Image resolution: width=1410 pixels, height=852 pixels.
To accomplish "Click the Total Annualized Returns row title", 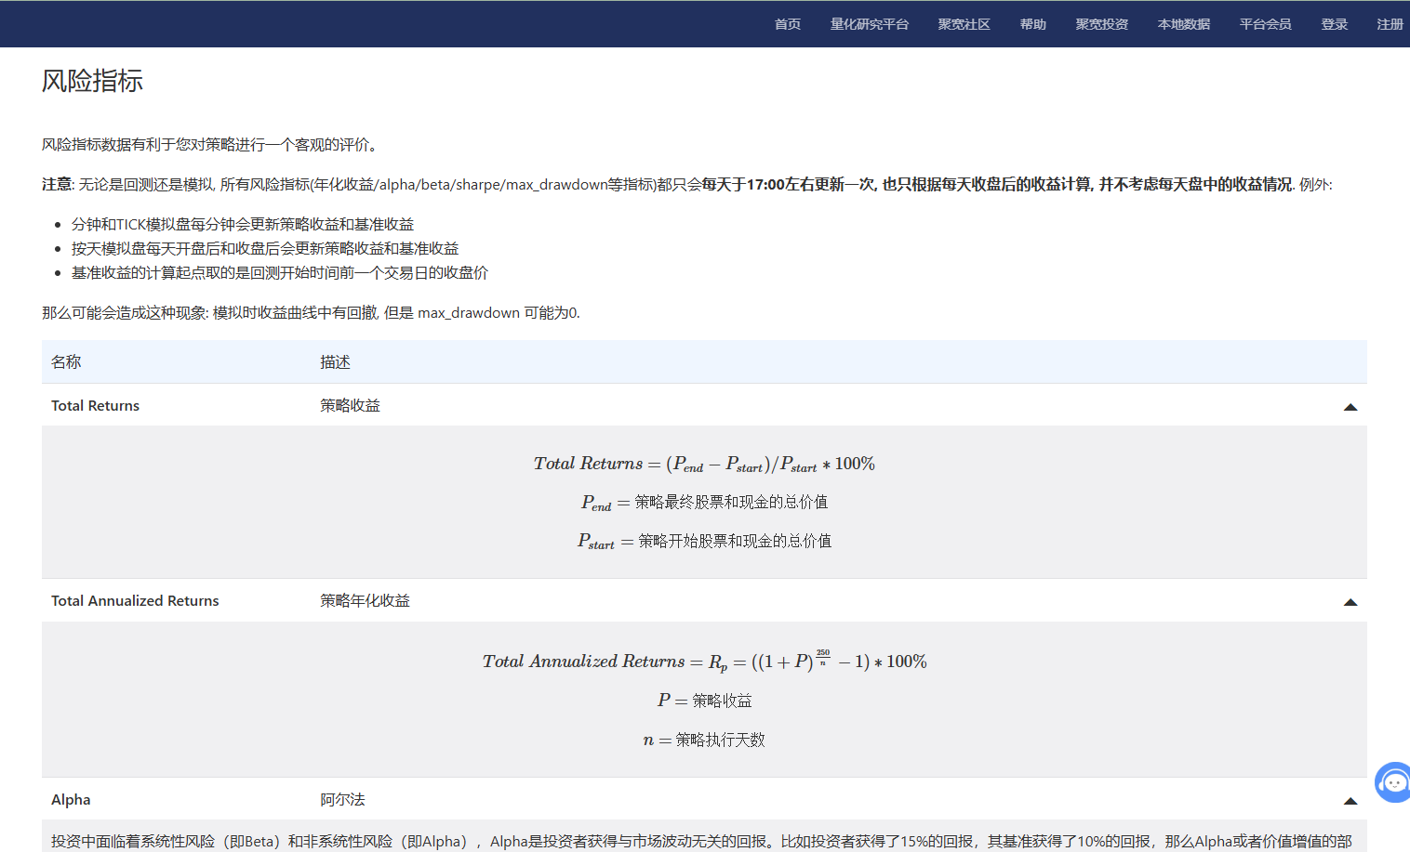I will point(135,601).
